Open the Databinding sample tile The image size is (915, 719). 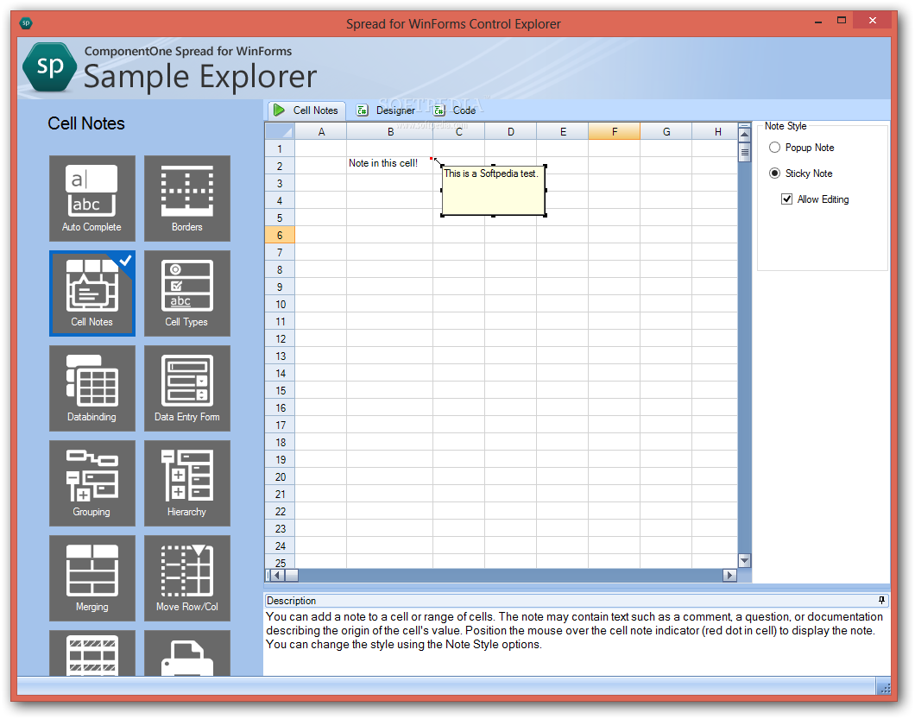click(x=92, y=388)
